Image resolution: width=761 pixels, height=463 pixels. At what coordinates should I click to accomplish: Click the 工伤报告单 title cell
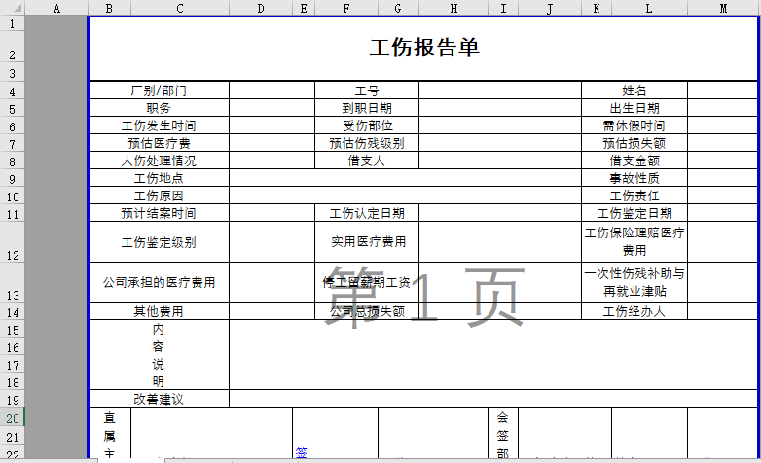tap(424, 48)
